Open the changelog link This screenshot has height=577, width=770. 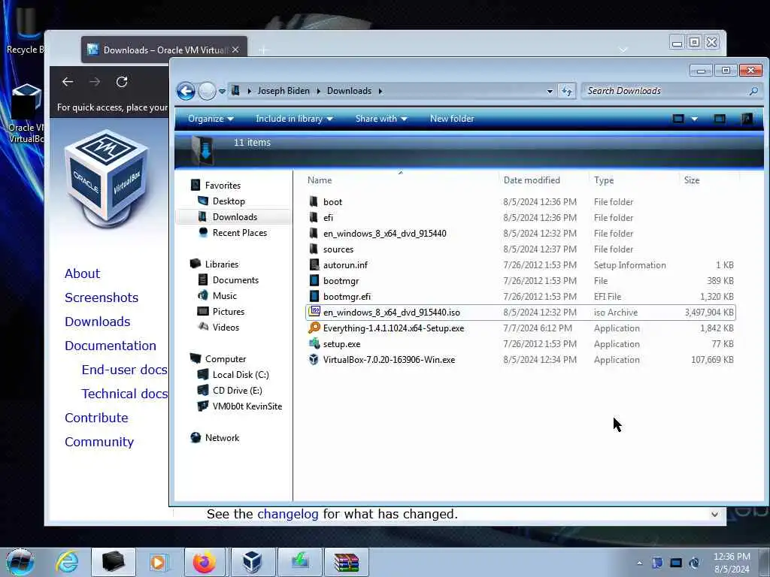pyautogui.click(x=288, y=514)
